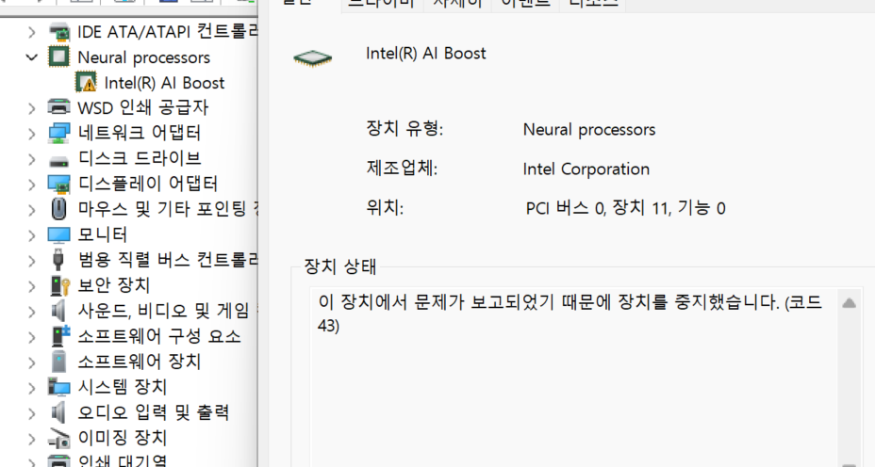Click the 네트워크 어댑터 network icon

coord(59,133)
